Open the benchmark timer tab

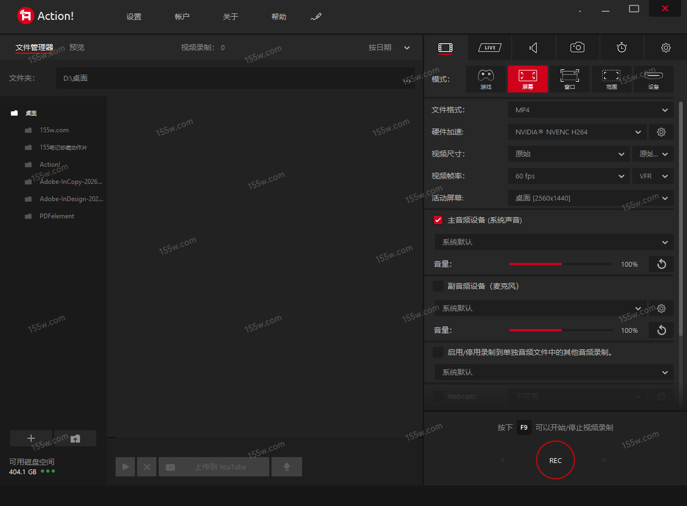point(621,48)
